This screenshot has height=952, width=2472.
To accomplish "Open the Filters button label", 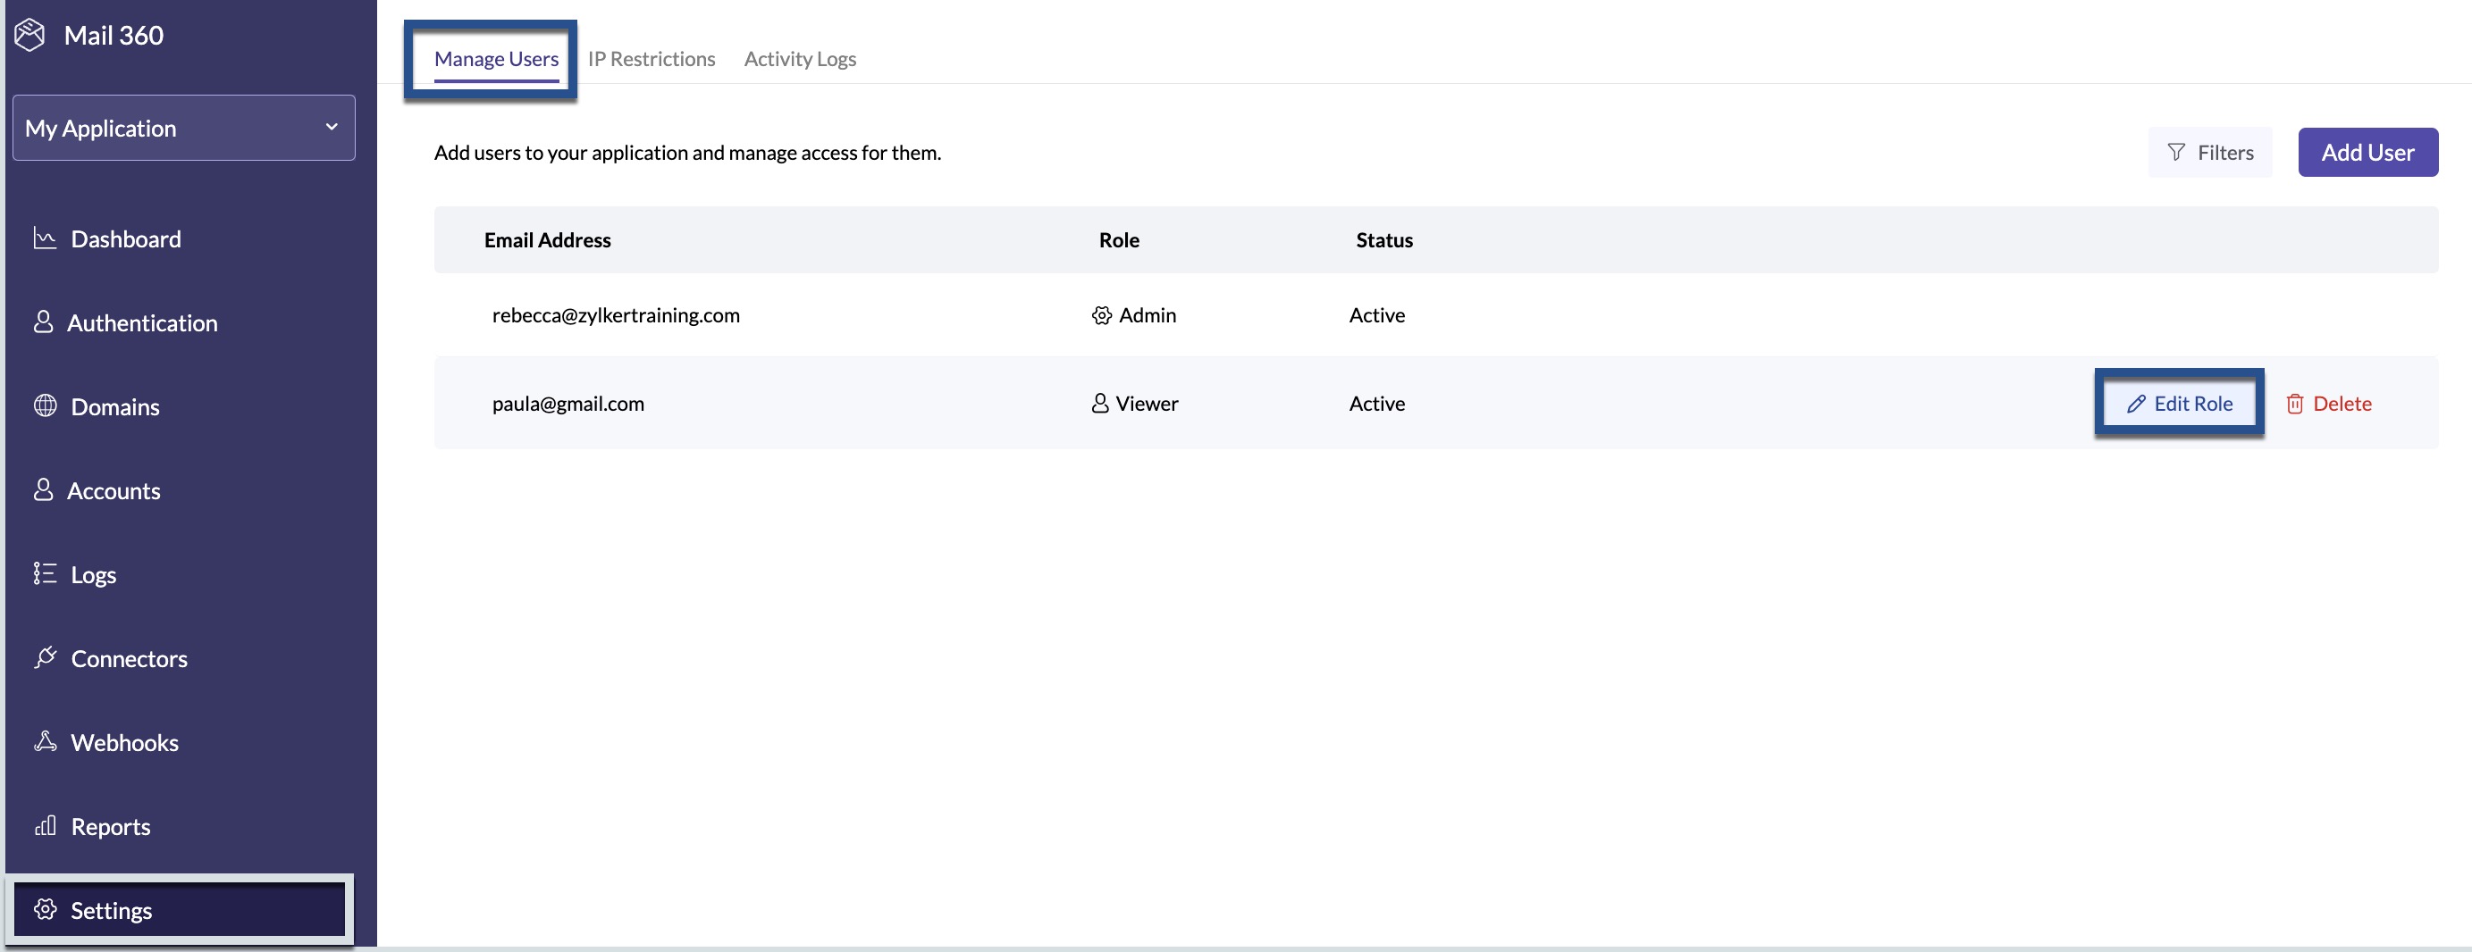I will 2225,153.
